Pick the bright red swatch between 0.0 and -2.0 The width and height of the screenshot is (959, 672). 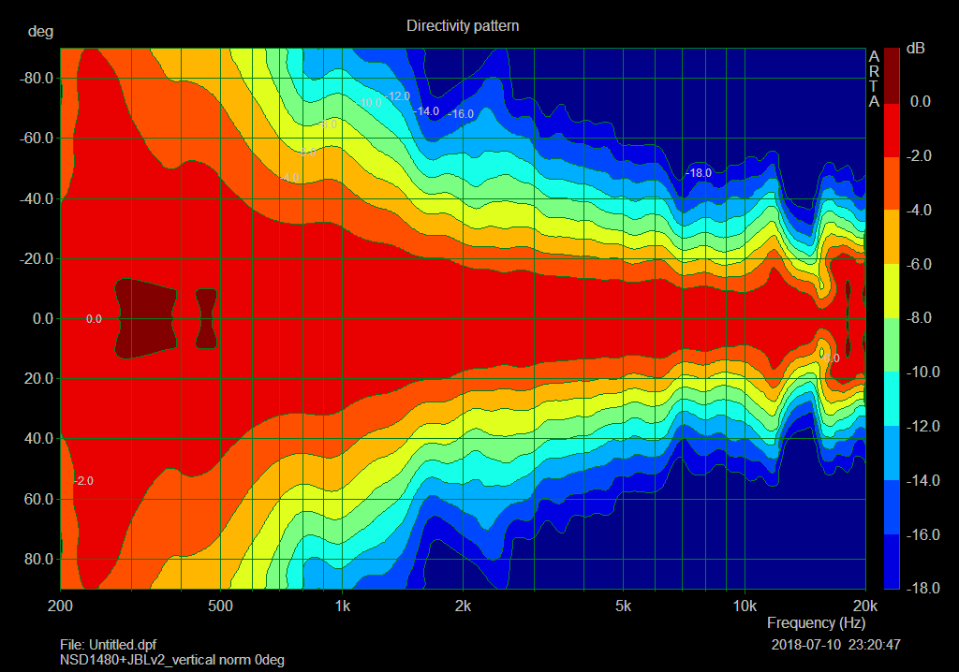[x=892, y=130]
